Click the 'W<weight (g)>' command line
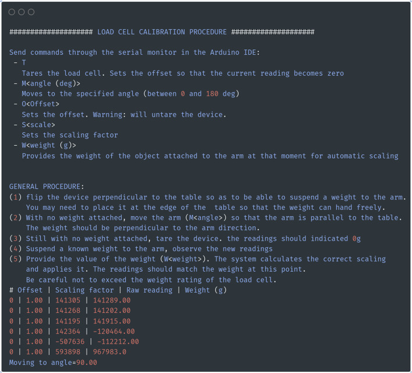Image resolution: width=412 pixels, height=373 pixels. tap(49, 145)
